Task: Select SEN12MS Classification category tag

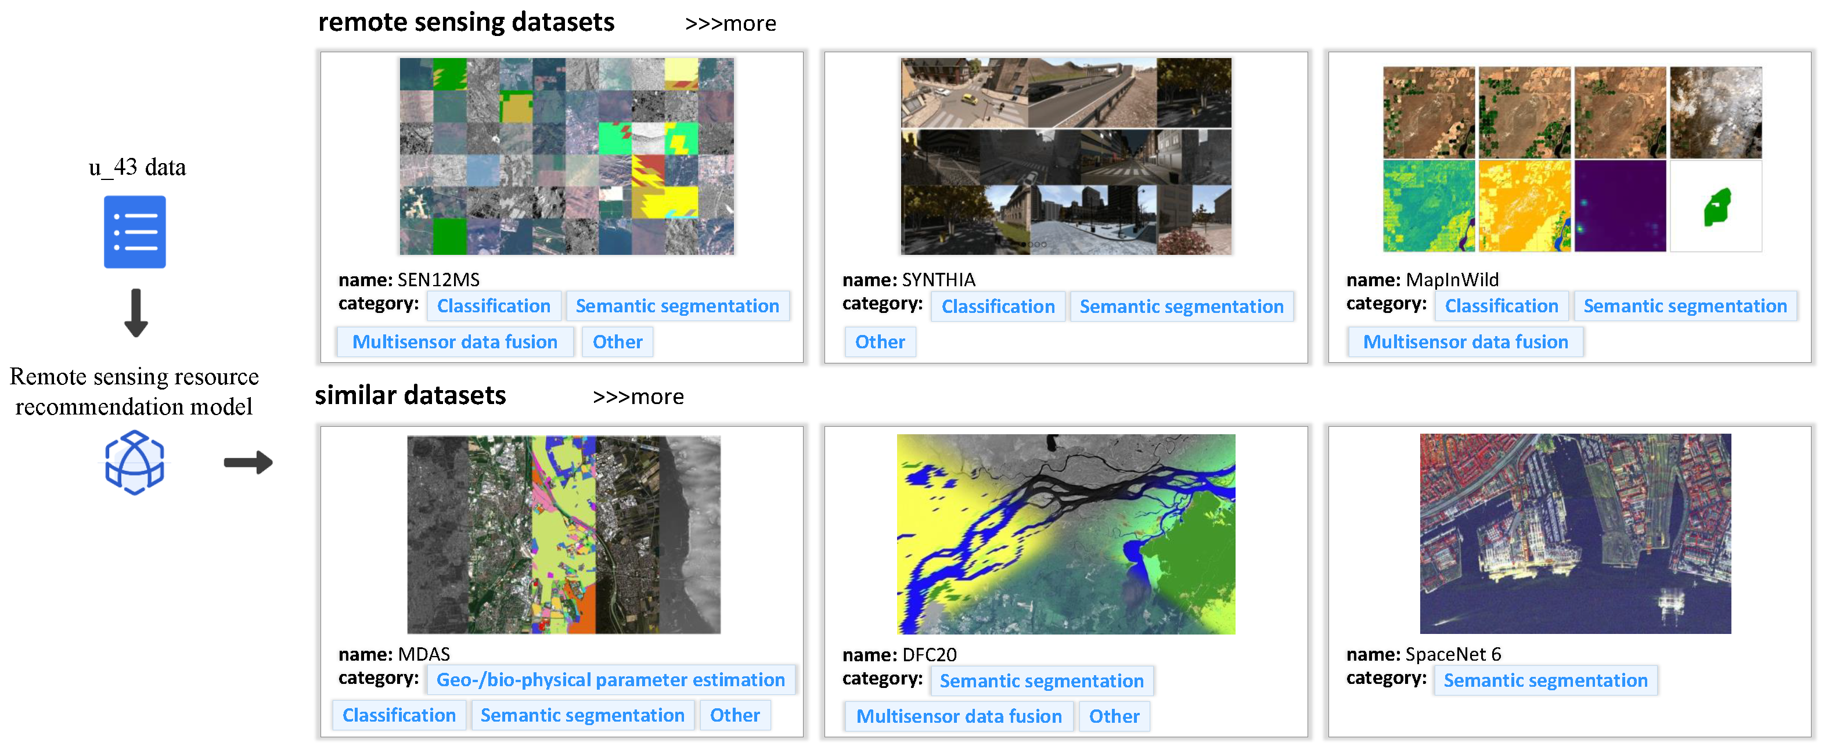Action: point(493,306)
